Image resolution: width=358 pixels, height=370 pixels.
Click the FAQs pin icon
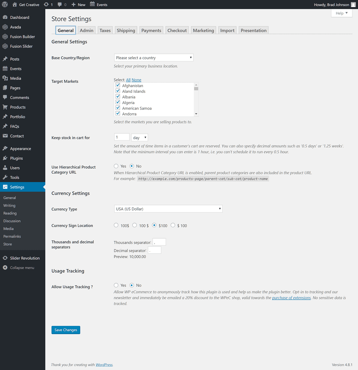coord(5,126)
